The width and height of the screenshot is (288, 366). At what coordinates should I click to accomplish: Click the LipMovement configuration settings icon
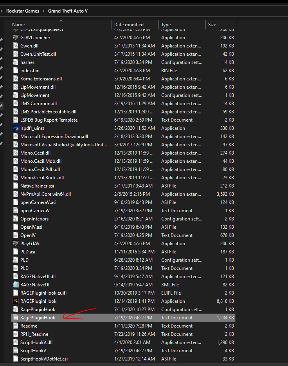(16, 95)
